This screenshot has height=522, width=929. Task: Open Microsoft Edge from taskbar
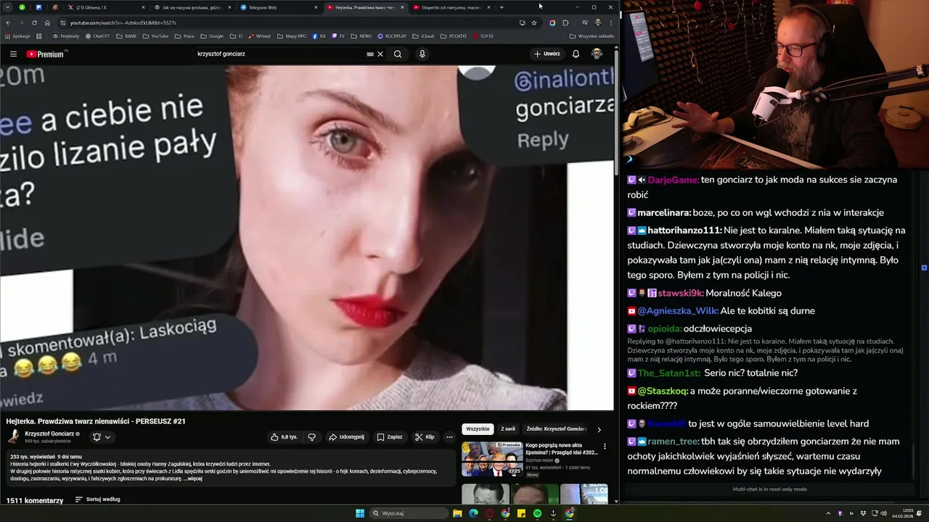[x=473, y=513]
